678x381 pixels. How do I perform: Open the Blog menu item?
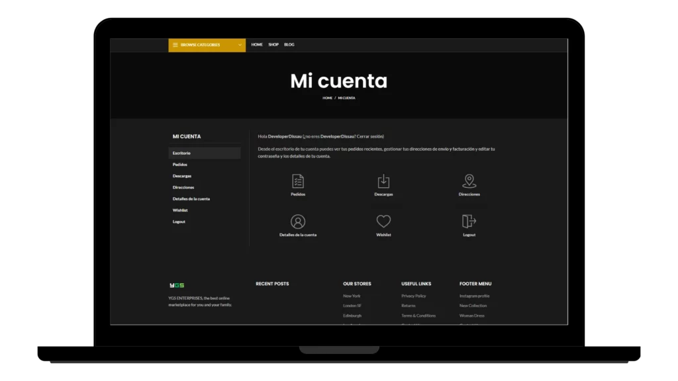click(289, 45)
